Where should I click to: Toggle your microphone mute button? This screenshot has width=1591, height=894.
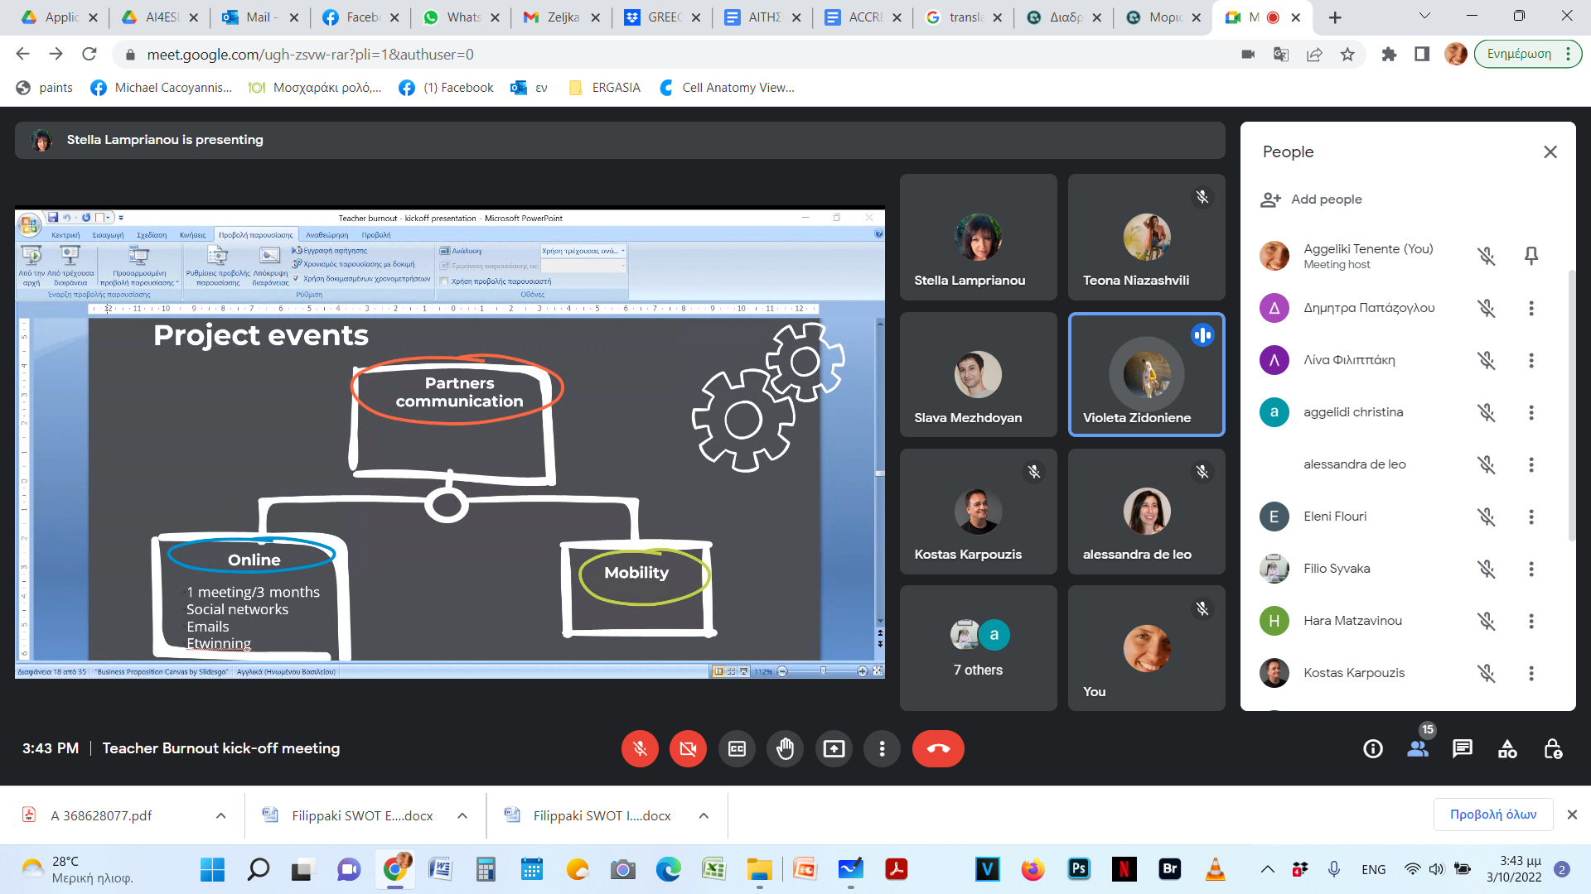point(641,747)
